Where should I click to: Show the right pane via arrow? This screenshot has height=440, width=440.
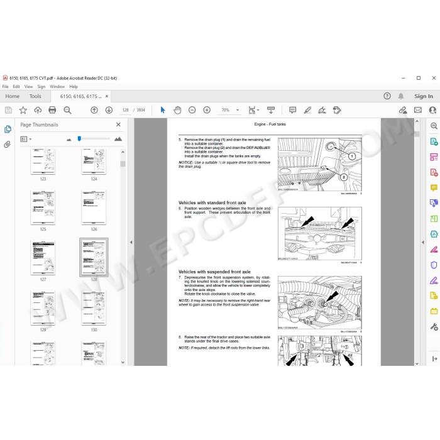(423, 242)
